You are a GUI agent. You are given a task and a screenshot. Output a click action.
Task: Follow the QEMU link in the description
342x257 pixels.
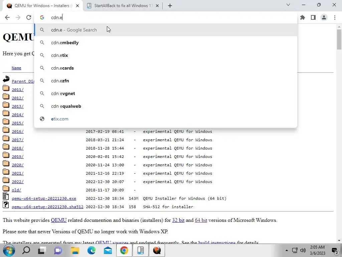(x=59, y=220)
